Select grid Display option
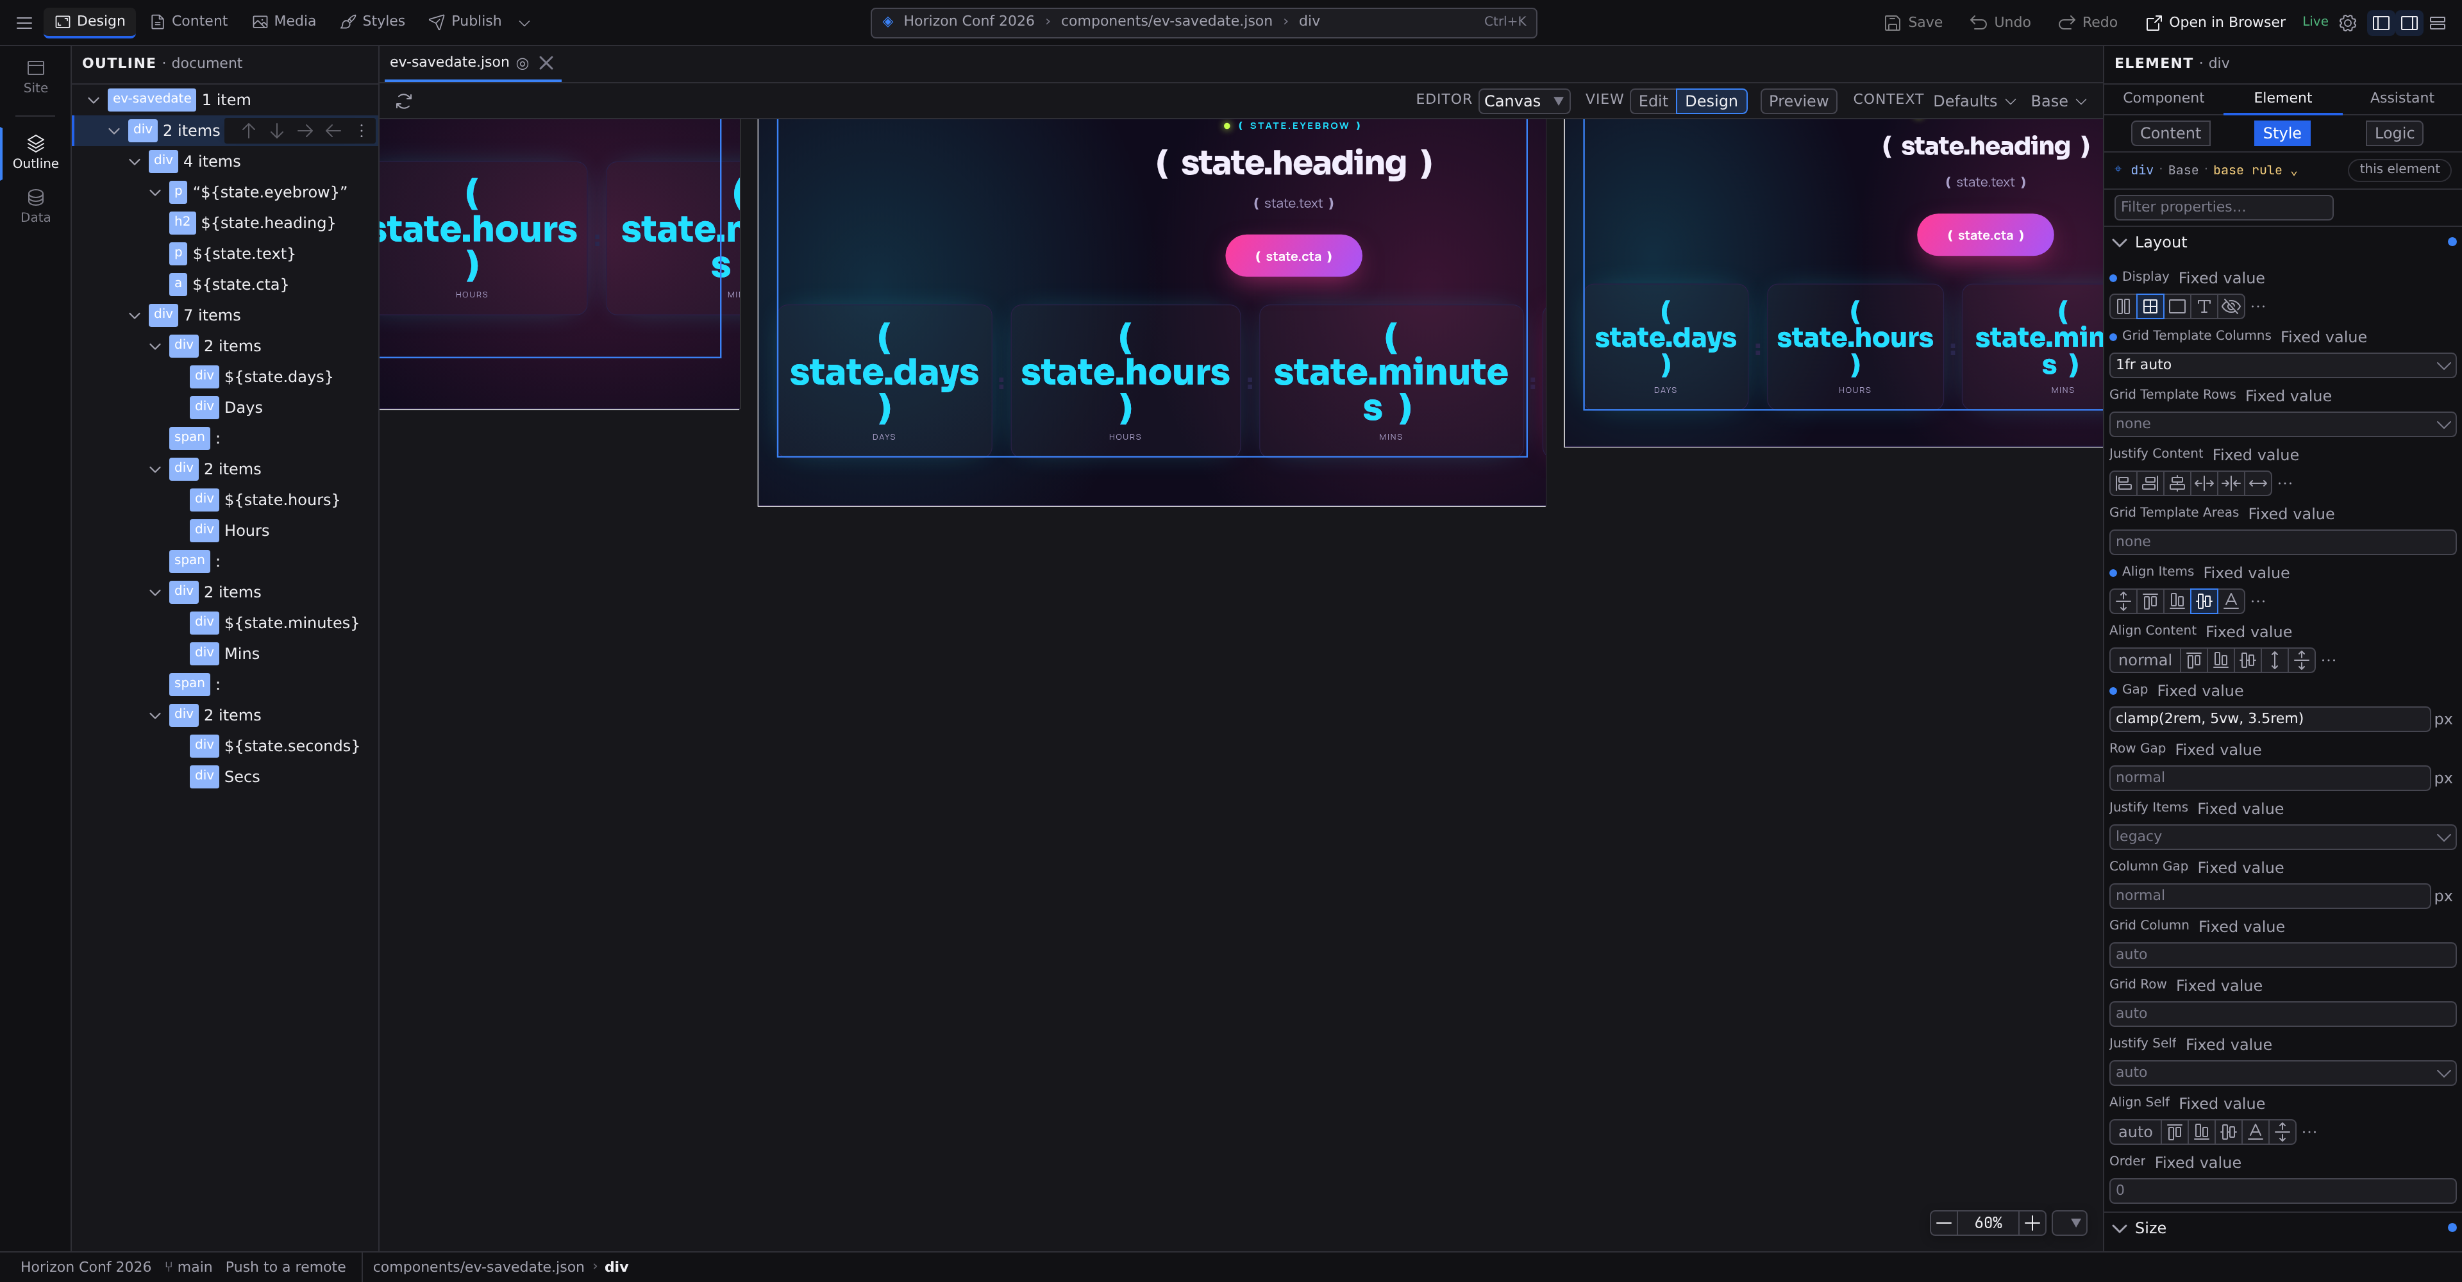 click(2150, 306)
